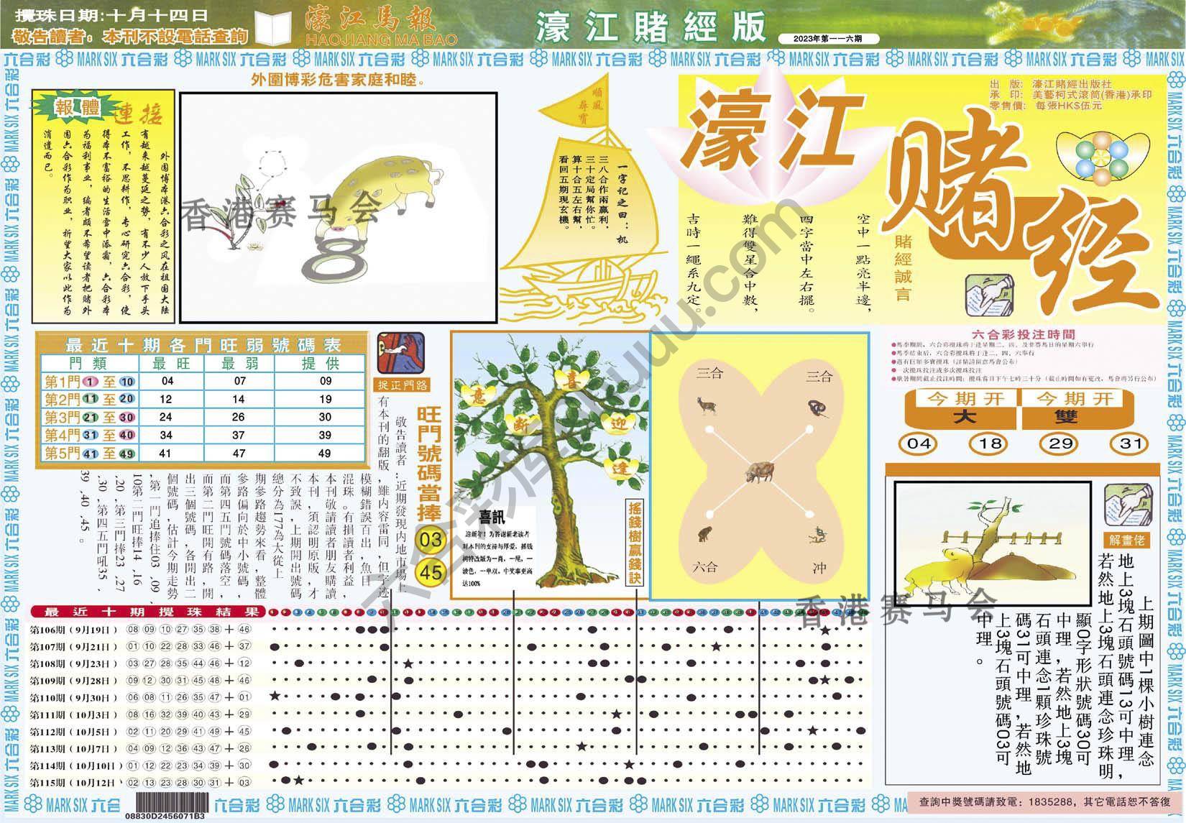This screenshot has height=823, width=1186.
Task: Open the yellow ox with number 8 picture
Action: [x=338, y=207]
